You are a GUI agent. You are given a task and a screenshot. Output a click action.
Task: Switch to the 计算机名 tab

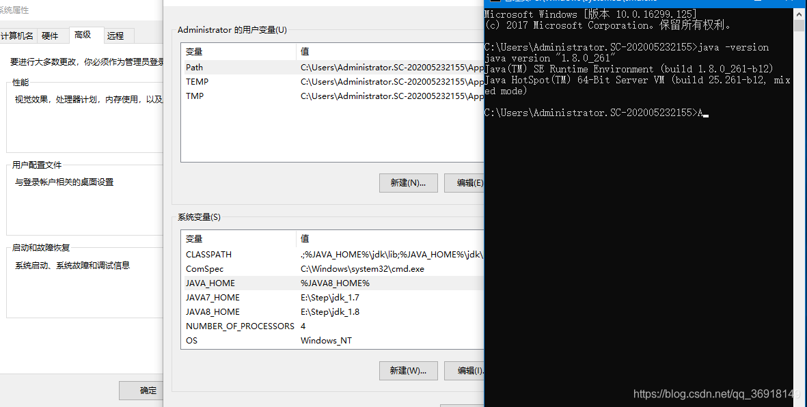(x=18, y=36)
